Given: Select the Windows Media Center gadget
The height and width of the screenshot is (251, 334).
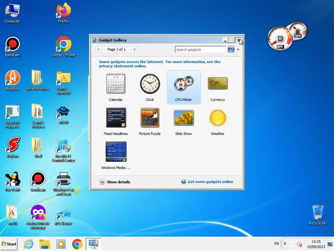Looking at the screenshot, I should click(x=116, y=155).
